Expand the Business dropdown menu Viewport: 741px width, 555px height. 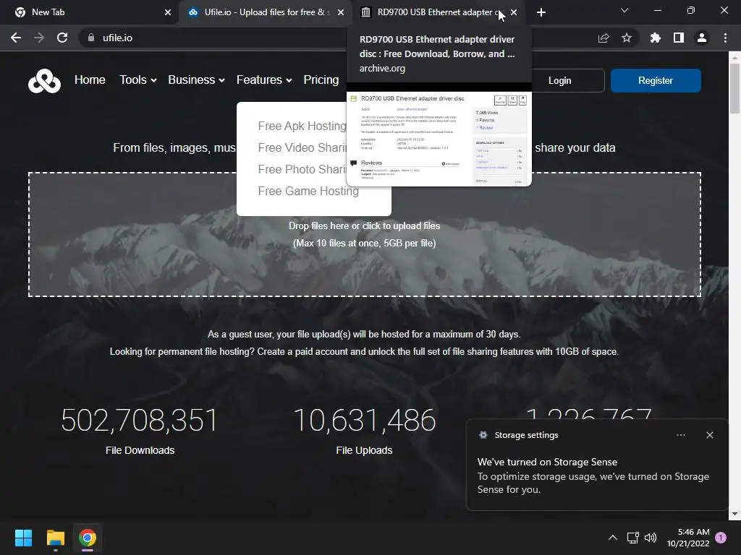click(196, 79)
